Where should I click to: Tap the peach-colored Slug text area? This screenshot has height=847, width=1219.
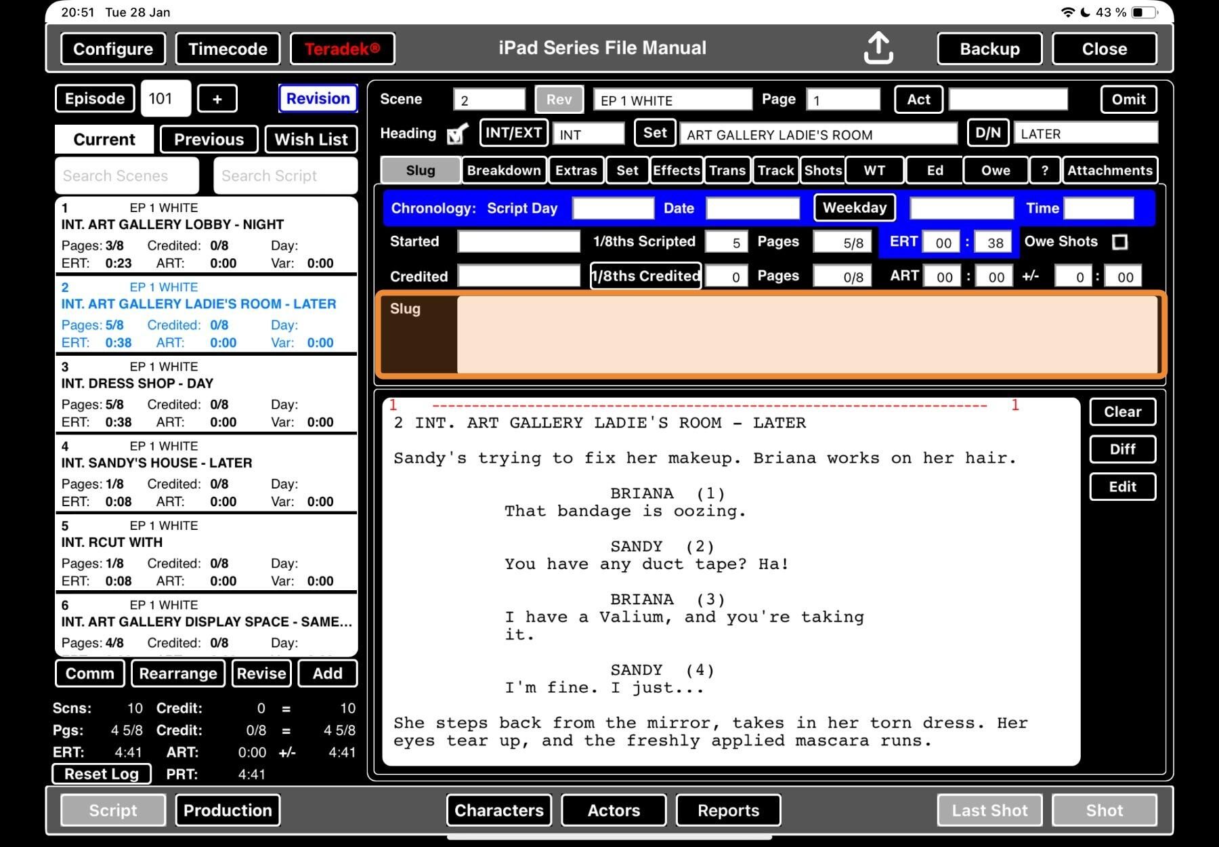click(x=806, y=335)
